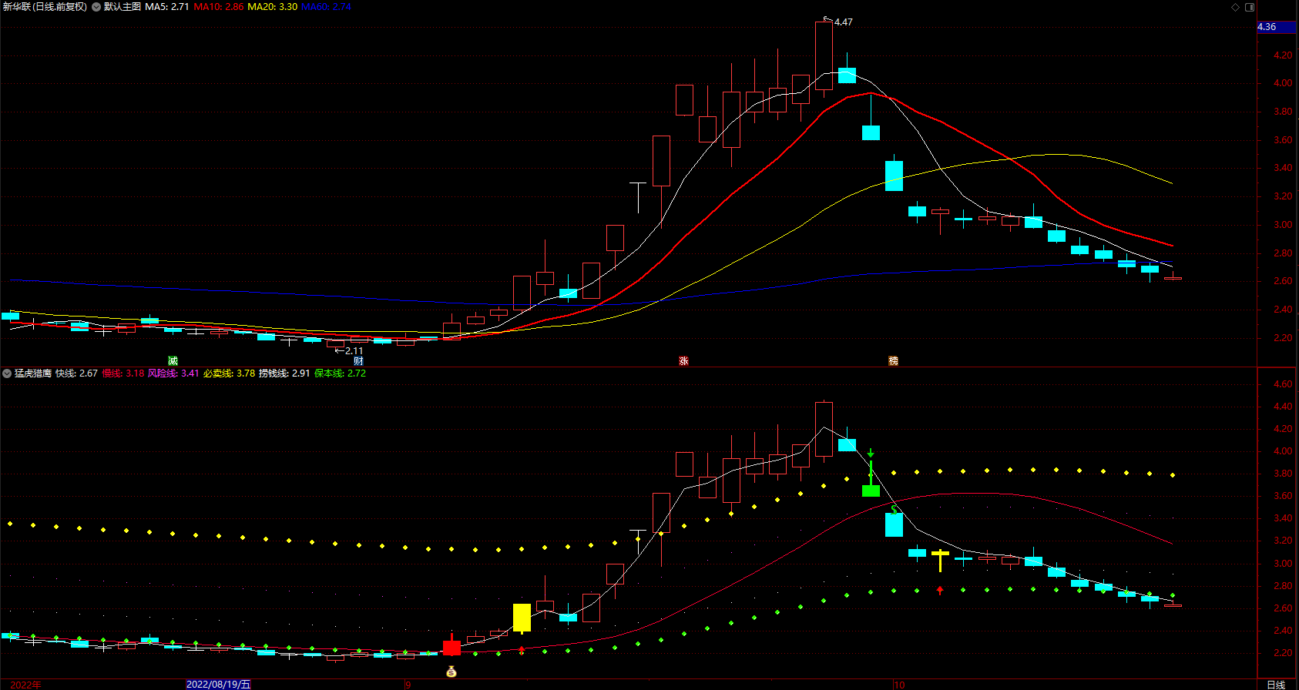Click the money bag icon on date axis
The width and height of the screenshot is (1299, 690).
pyautogui.click(x=451, y=672)
